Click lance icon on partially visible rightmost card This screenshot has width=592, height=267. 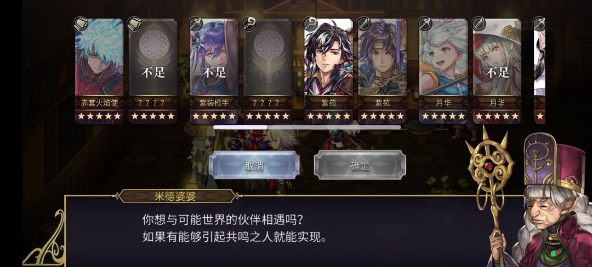[x=539, y=24]
